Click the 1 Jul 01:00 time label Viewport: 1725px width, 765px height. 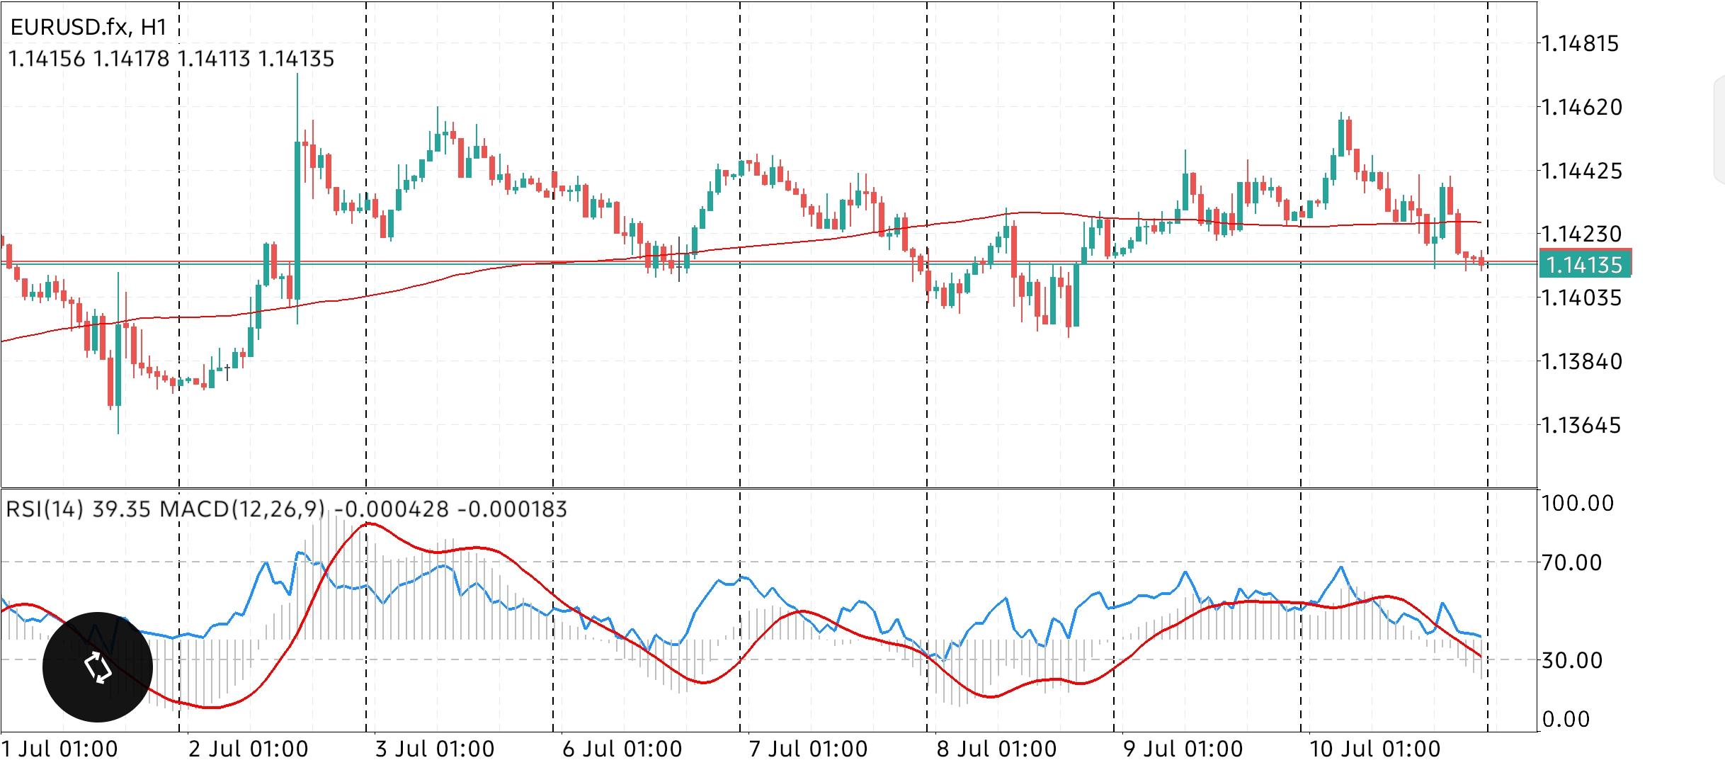tap(59, 749)
